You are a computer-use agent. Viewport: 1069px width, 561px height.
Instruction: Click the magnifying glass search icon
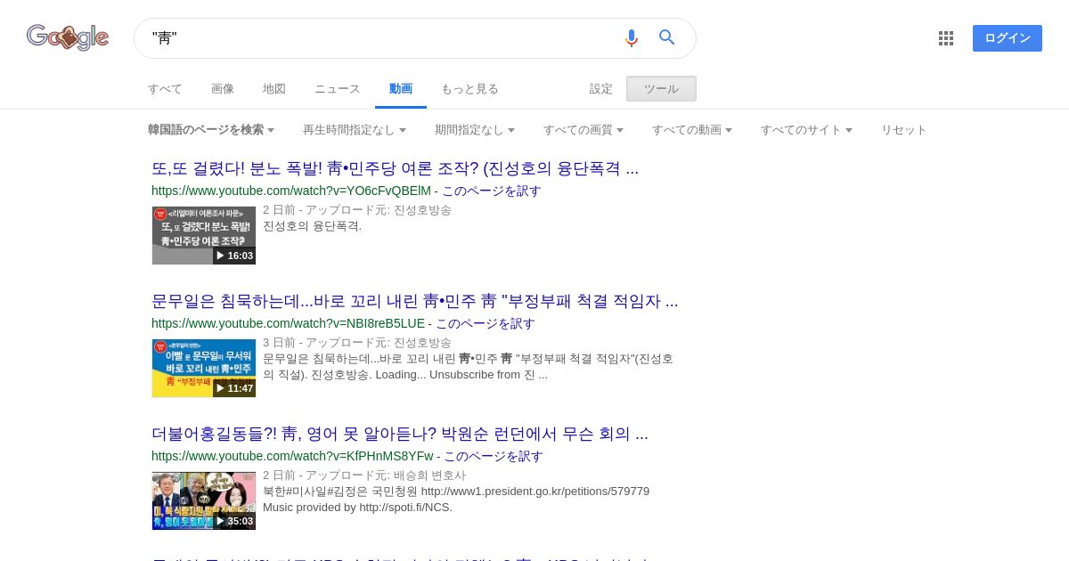pyautogui.click(x=667, y=37)
